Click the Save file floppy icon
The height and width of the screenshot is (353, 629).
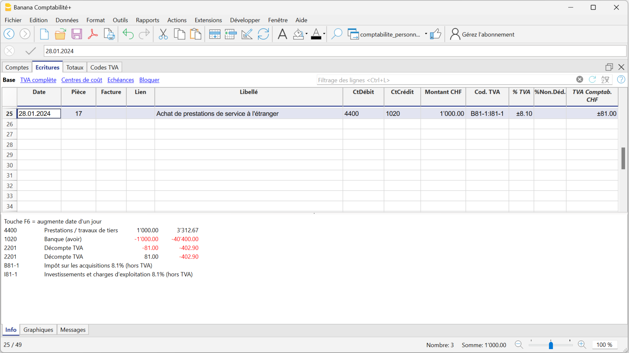point(77,34)
